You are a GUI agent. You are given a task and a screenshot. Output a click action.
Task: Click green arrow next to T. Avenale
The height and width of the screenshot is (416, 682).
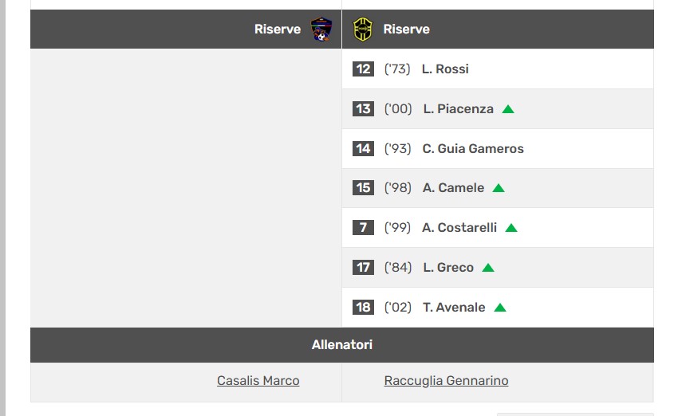pyautogui.click(x=500, y=308)
